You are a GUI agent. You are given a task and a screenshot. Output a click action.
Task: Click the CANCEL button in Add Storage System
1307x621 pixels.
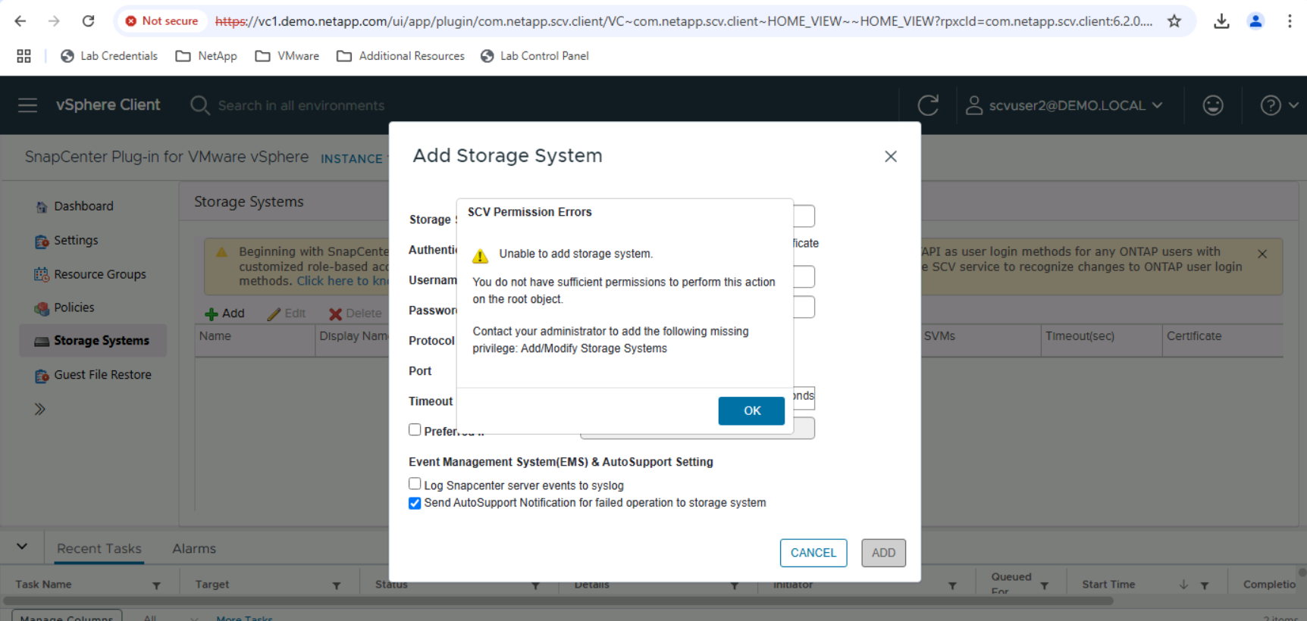coord(813,553)
